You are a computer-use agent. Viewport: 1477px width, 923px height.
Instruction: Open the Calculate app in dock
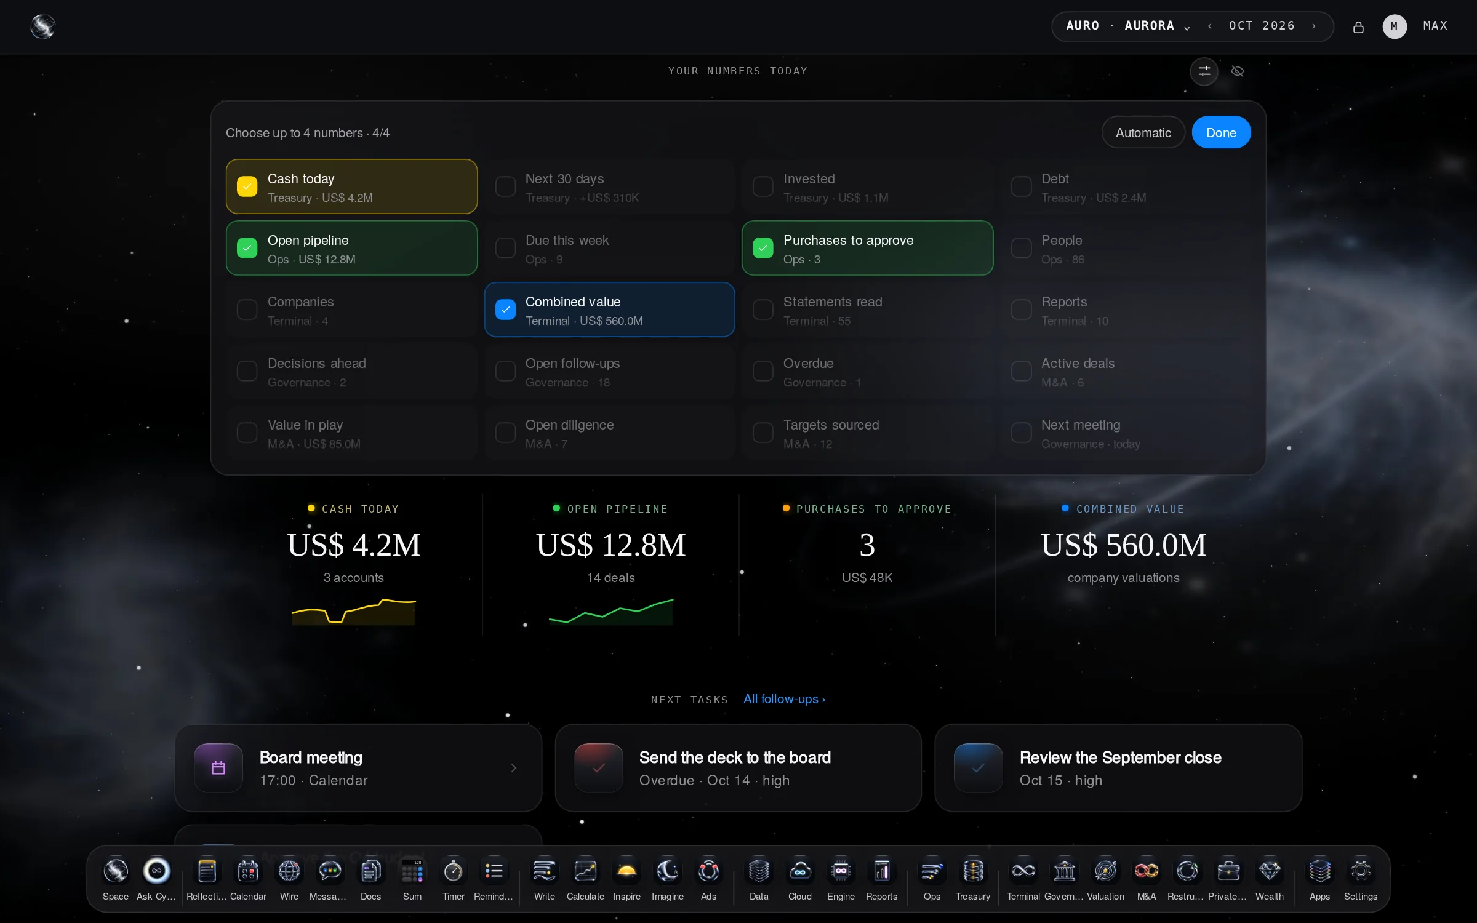[585, 879]
